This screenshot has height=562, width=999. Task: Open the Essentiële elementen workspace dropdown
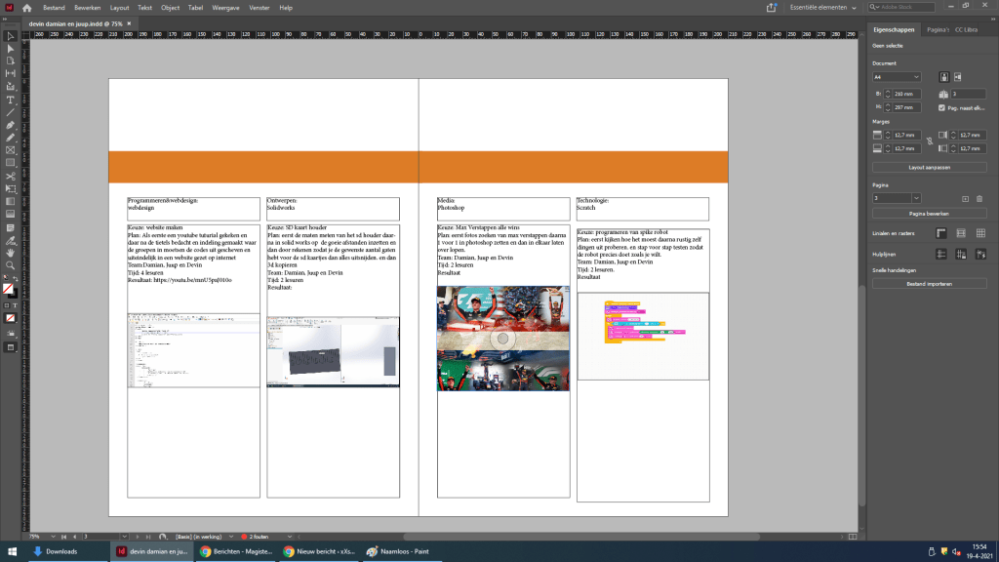[x=824, y=7]
